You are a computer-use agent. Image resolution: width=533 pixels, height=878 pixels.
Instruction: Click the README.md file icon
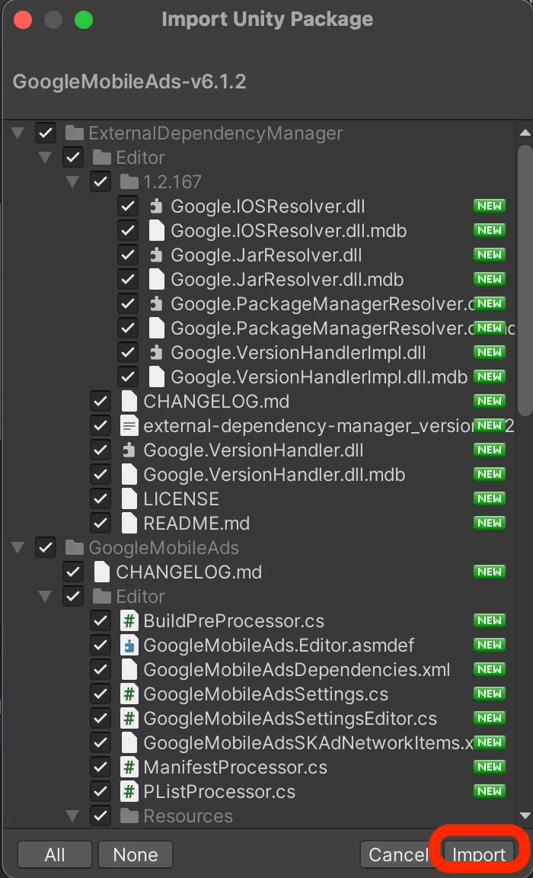pos(129,524)
